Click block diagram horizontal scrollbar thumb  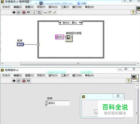click(78, 64)
